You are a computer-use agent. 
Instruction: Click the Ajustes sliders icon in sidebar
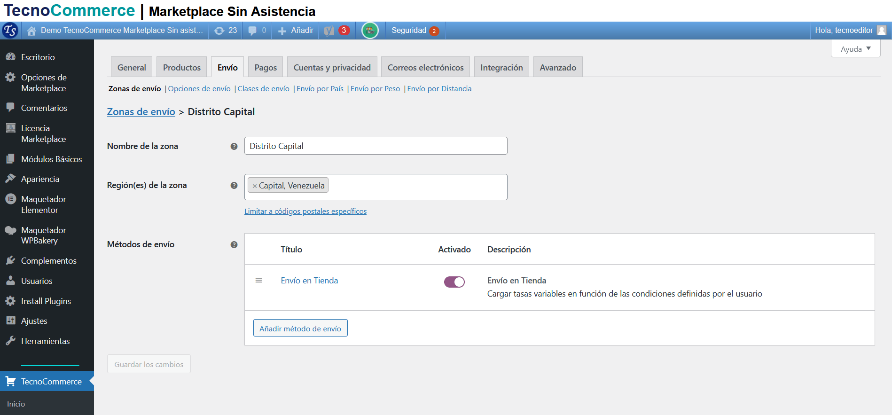click(x=10, y=321)
